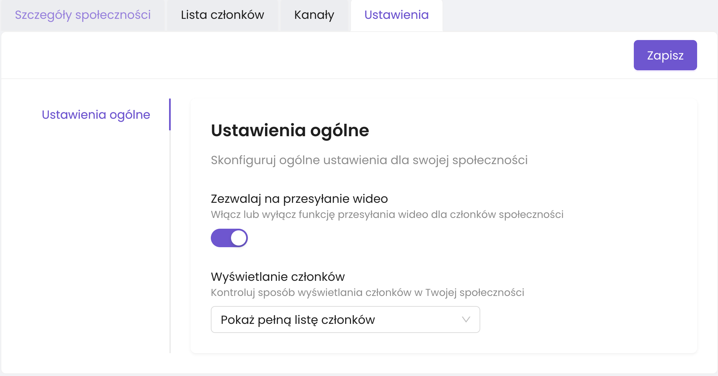Open the Szczegóły społeczności tab

pos(83,15)
